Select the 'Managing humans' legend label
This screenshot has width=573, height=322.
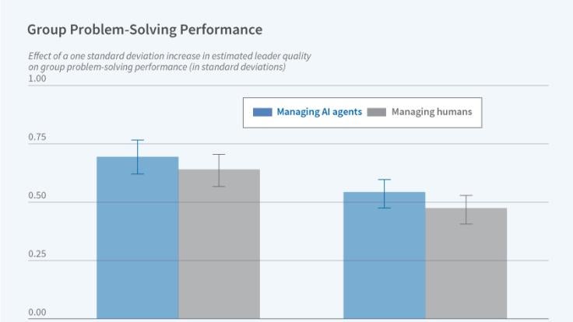tap(431, 112)
